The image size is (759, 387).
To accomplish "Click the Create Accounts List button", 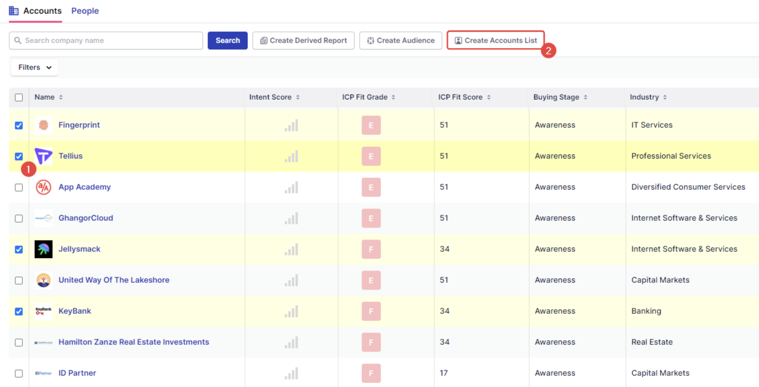I will click(x=496, y=40).
